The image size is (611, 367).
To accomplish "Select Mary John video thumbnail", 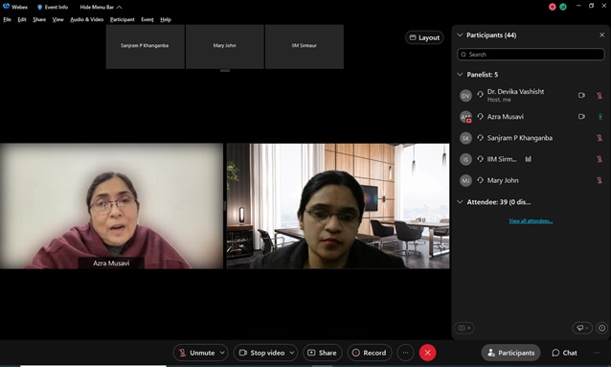I will (x=225, y=46).
